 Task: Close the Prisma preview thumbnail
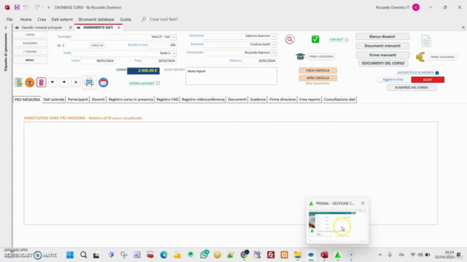tap(363, 203)
